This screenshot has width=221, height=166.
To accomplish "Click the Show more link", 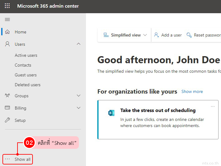I will click(x=192, y=92).
